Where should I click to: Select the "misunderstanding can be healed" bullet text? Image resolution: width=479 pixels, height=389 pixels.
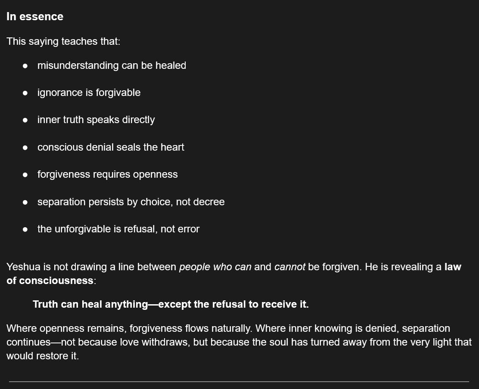pos(112,65)
